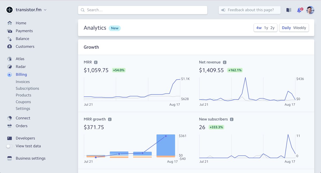Viewport: 321px width, 173px height.
Task: Open Business settings link
Action: pyautogui.click(x=30, y=158)
